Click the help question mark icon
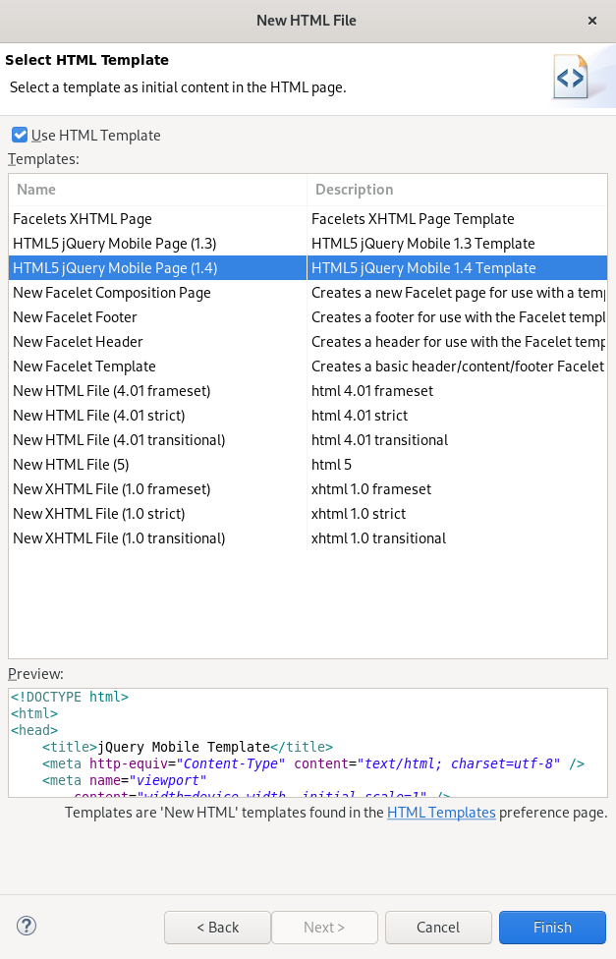The width and height of the screenshot is (616, 959). pyautogui.click(x=27, y=926)
